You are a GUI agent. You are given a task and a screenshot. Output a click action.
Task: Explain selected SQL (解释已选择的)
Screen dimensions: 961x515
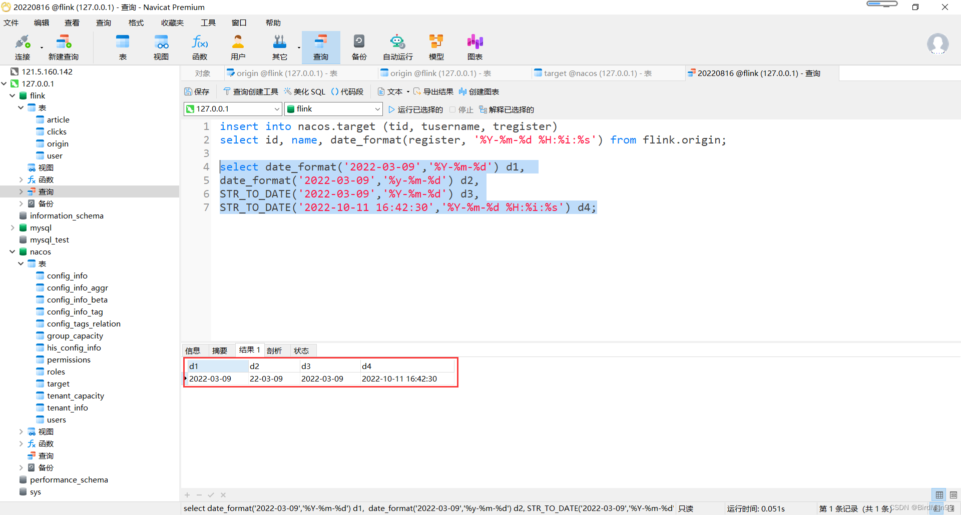(507, 109)
